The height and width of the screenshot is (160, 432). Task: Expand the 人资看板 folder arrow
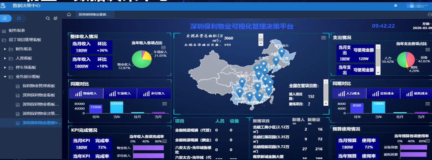click(x=5, y=58)
